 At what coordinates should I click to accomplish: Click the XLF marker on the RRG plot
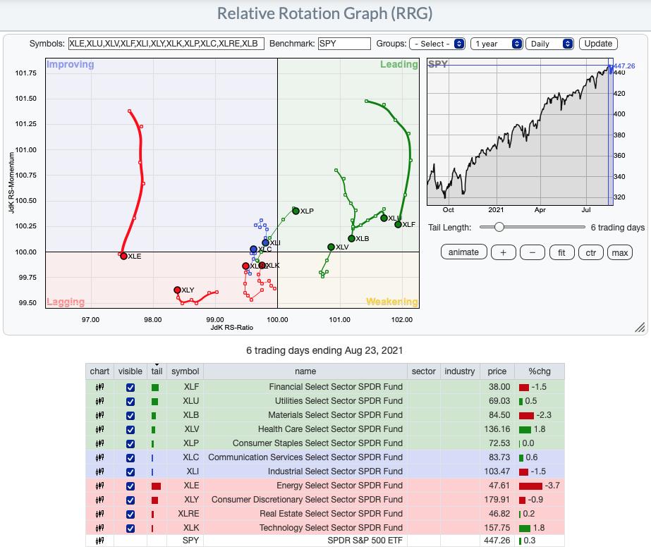point(398,225)
